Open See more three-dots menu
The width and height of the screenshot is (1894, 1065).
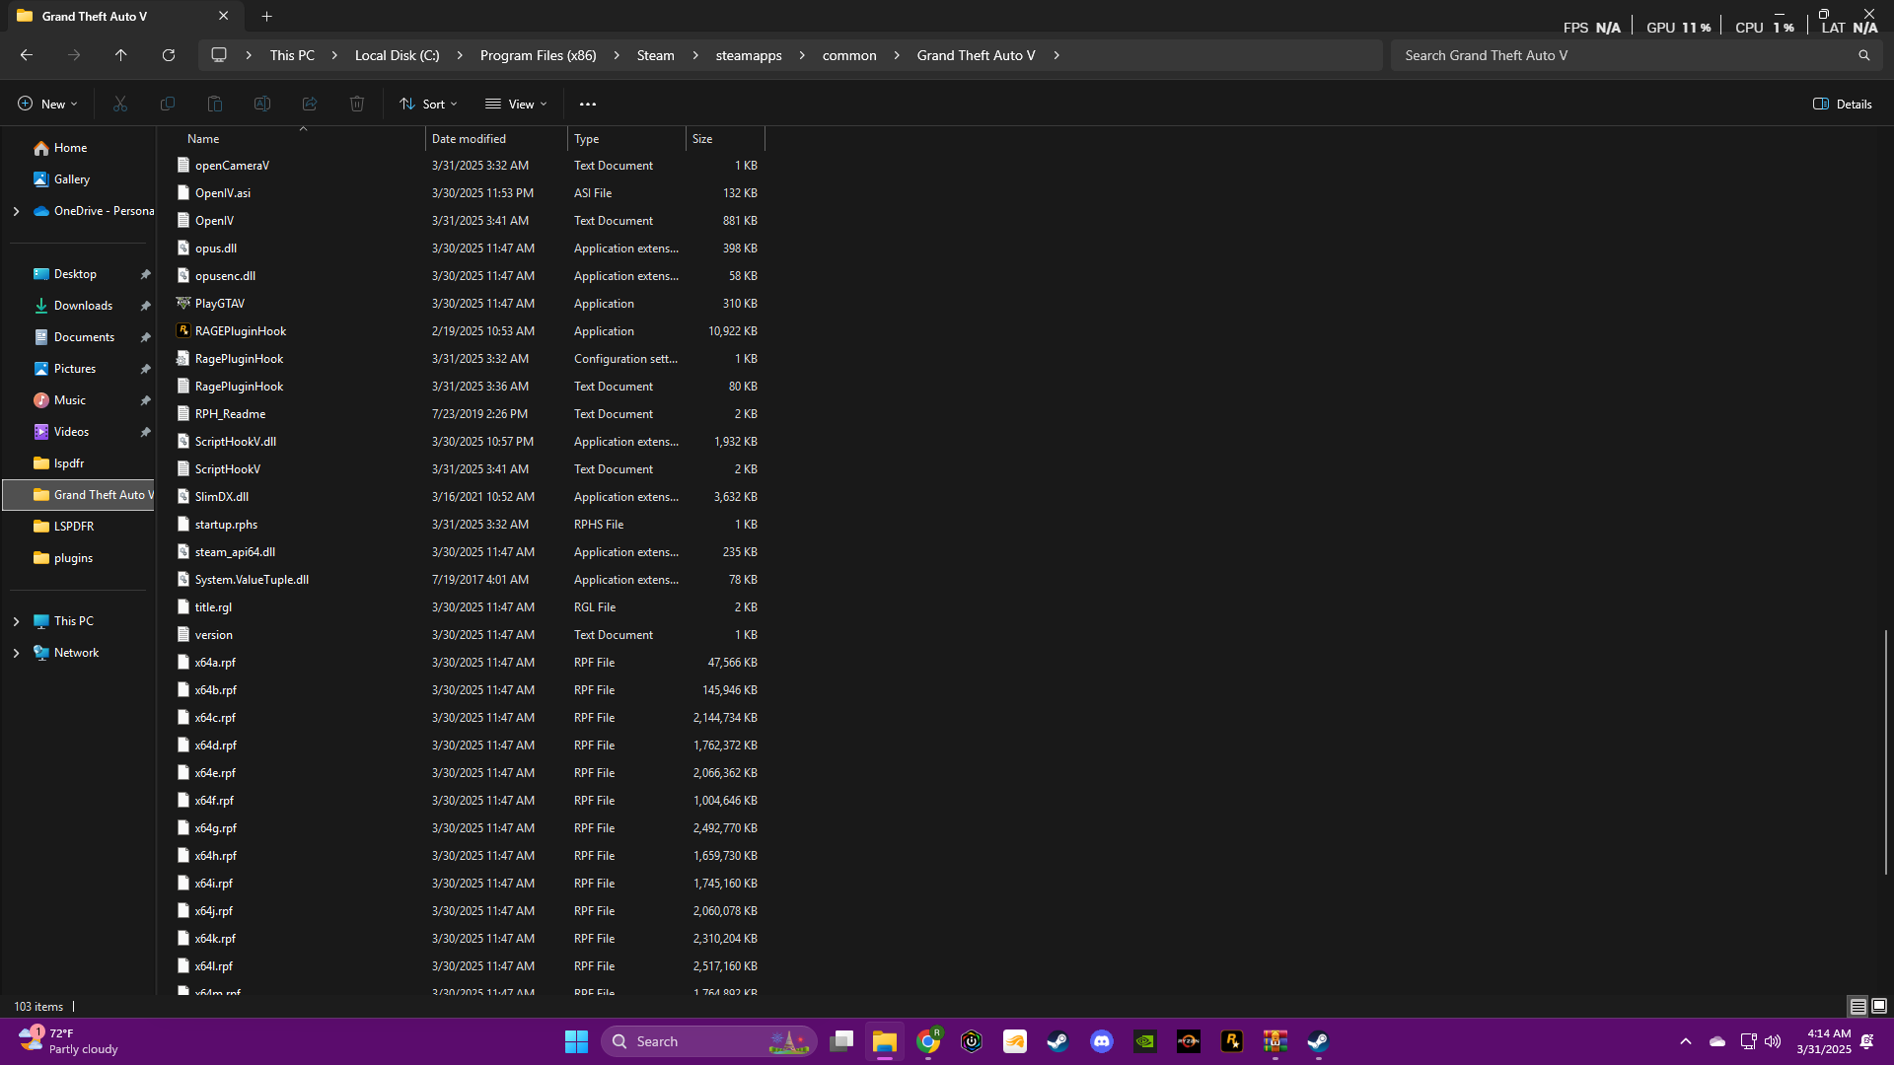point(588,104)
